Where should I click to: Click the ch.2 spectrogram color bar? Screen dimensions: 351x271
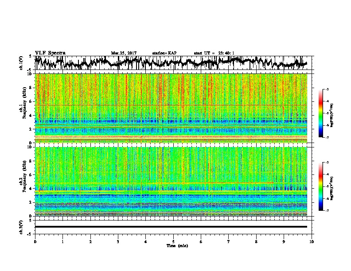pos(320,186)
